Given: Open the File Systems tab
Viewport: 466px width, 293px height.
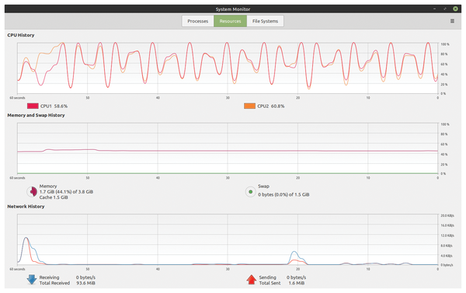Looking at the screenshot, I should pos(265,21).
